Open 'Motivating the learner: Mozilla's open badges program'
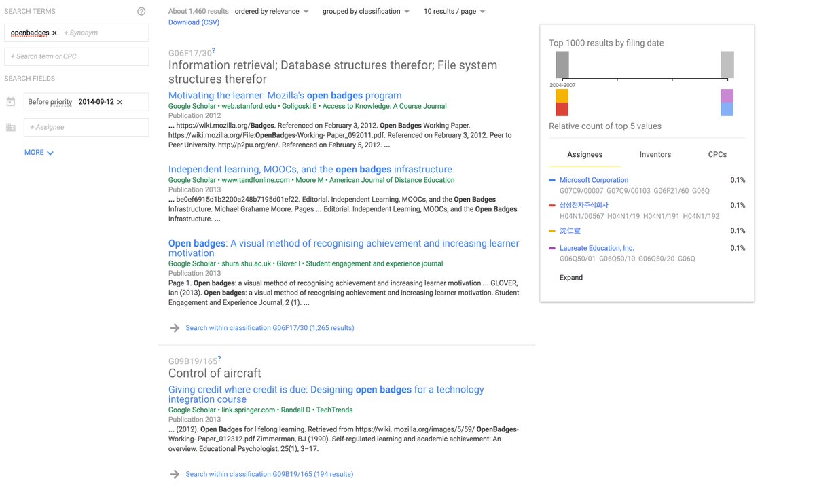This screenshot has height=491, width=815. [285, 96]
